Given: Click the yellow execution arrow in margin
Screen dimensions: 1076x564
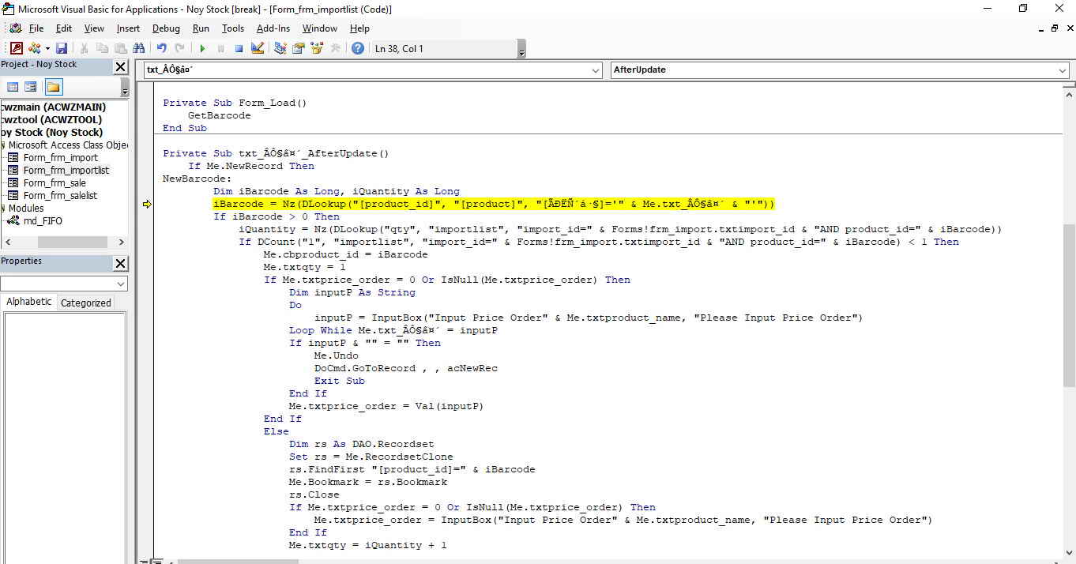Looking at the screenshot, I should [x=147, y=205].
